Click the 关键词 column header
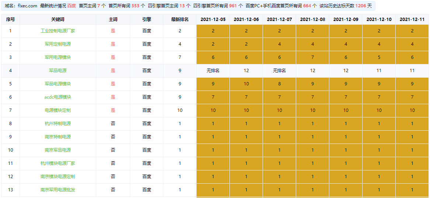Image resolution: width=430 pixels, height=198 pixels. pos(58,20)
